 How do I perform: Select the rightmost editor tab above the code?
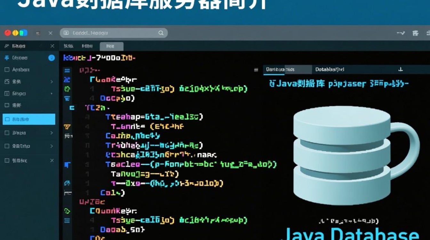111,46
